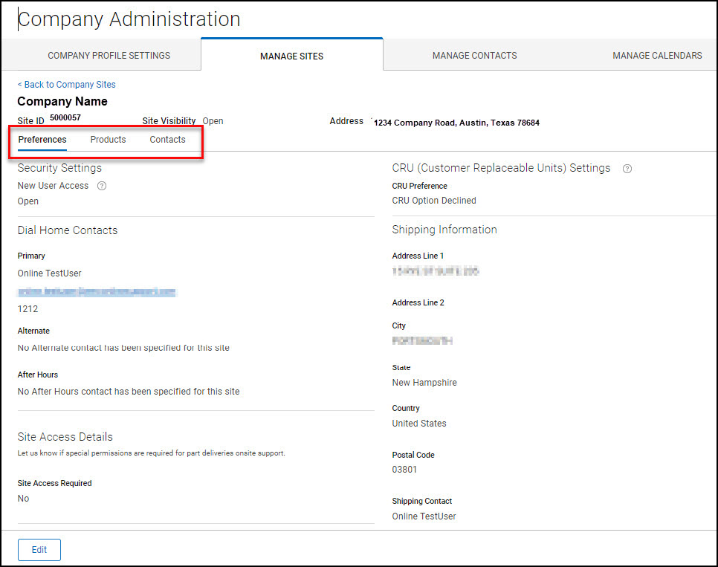
Task: Click the United States country value
Action: click(x=419, y=424)
